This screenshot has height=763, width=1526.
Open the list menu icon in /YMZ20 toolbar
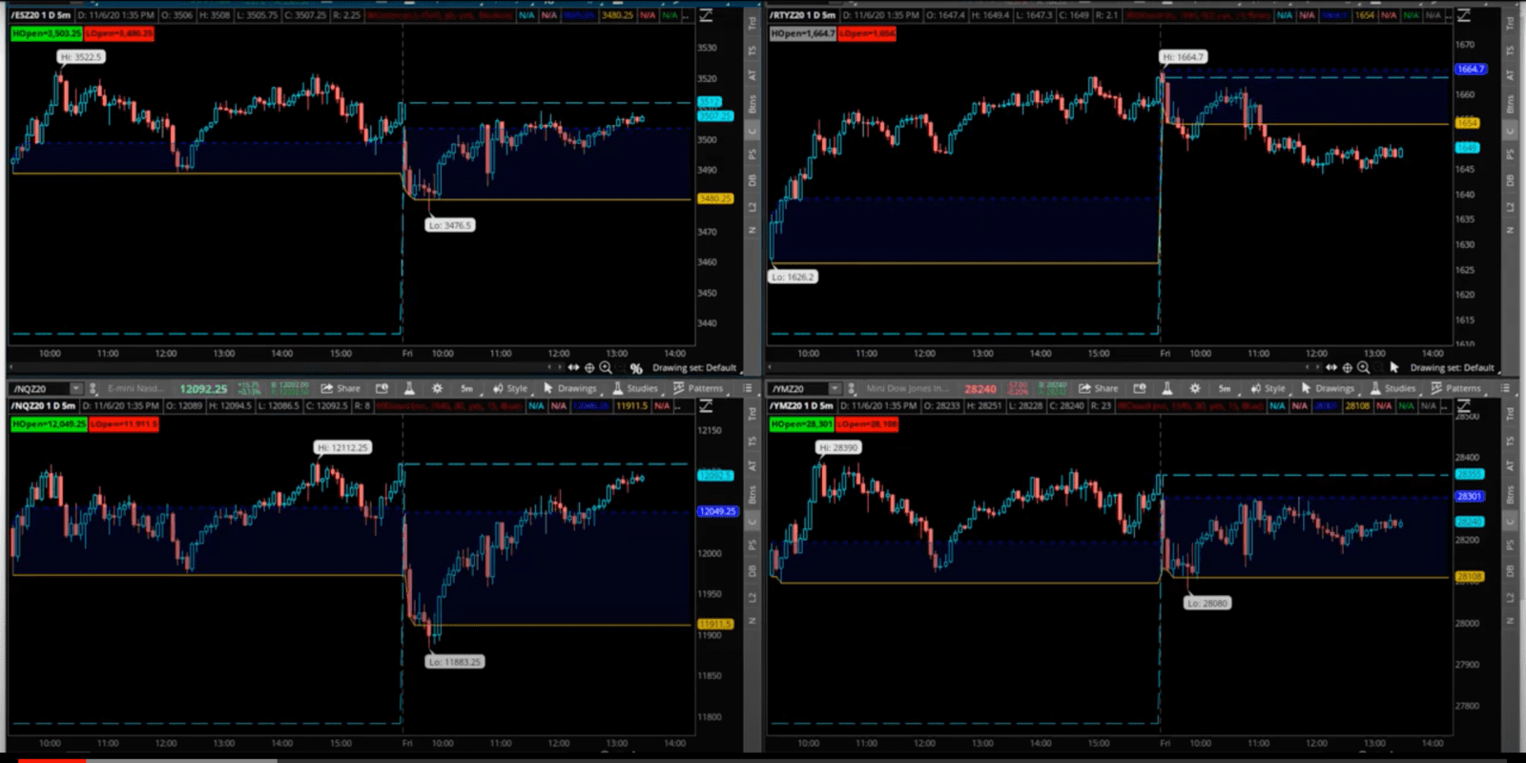(x=1505, y=388)
